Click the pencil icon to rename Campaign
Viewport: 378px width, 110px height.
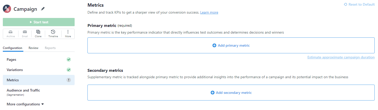[43, 9]
